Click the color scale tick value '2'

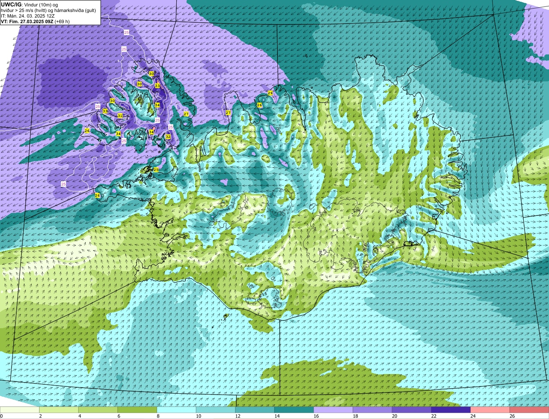(39, 416)
